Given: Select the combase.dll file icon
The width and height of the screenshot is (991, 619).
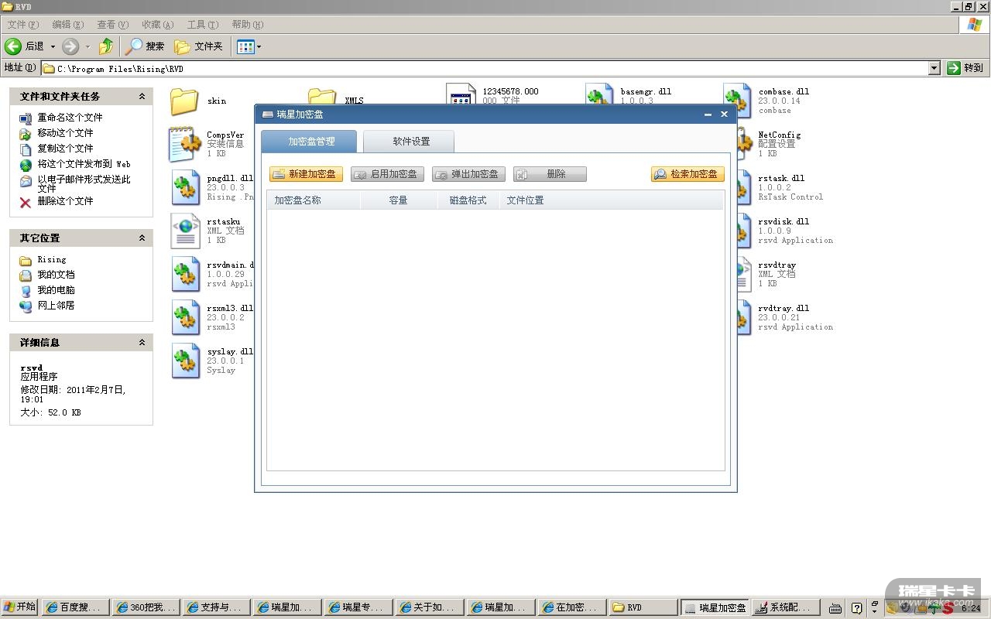Looking at the screenshot, I should pos(738,100).
